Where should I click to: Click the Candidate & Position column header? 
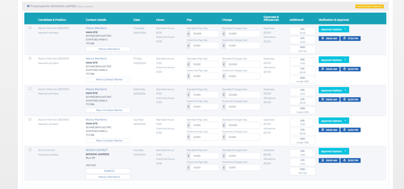click(52, 20)
